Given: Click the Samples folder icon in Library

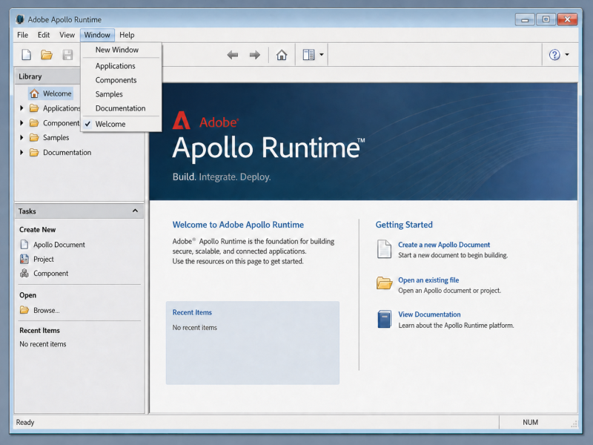Looking at the screenshot, I should point(34,137).
